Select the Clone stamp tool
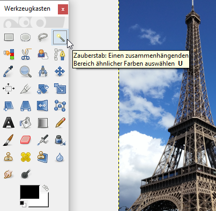 tap(8, 157)
